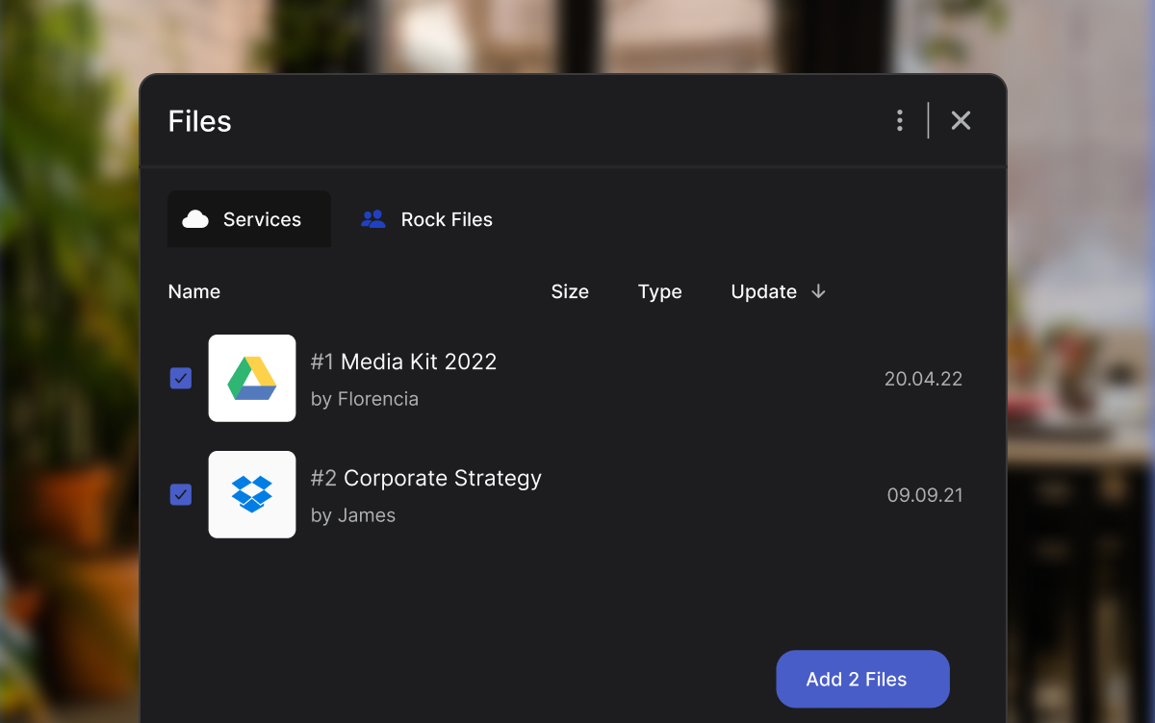Click the cloud icon on Services tab
This screenshot has width=1155, height=723.
point(196,218)
